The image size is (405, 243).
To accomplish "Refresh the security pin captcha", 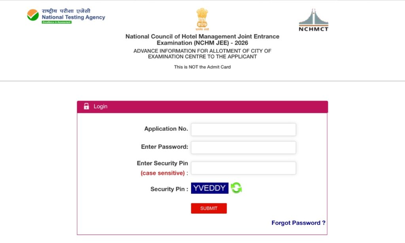I will point(237,188).
